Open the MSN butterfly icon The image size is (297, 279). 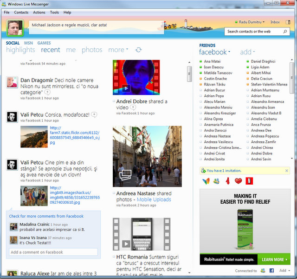click(206, 181)
